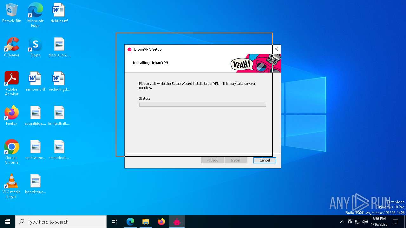Select the sheetdeals image file icon
The width and height of the screenshot is (406, 228).
click(59, 150)
